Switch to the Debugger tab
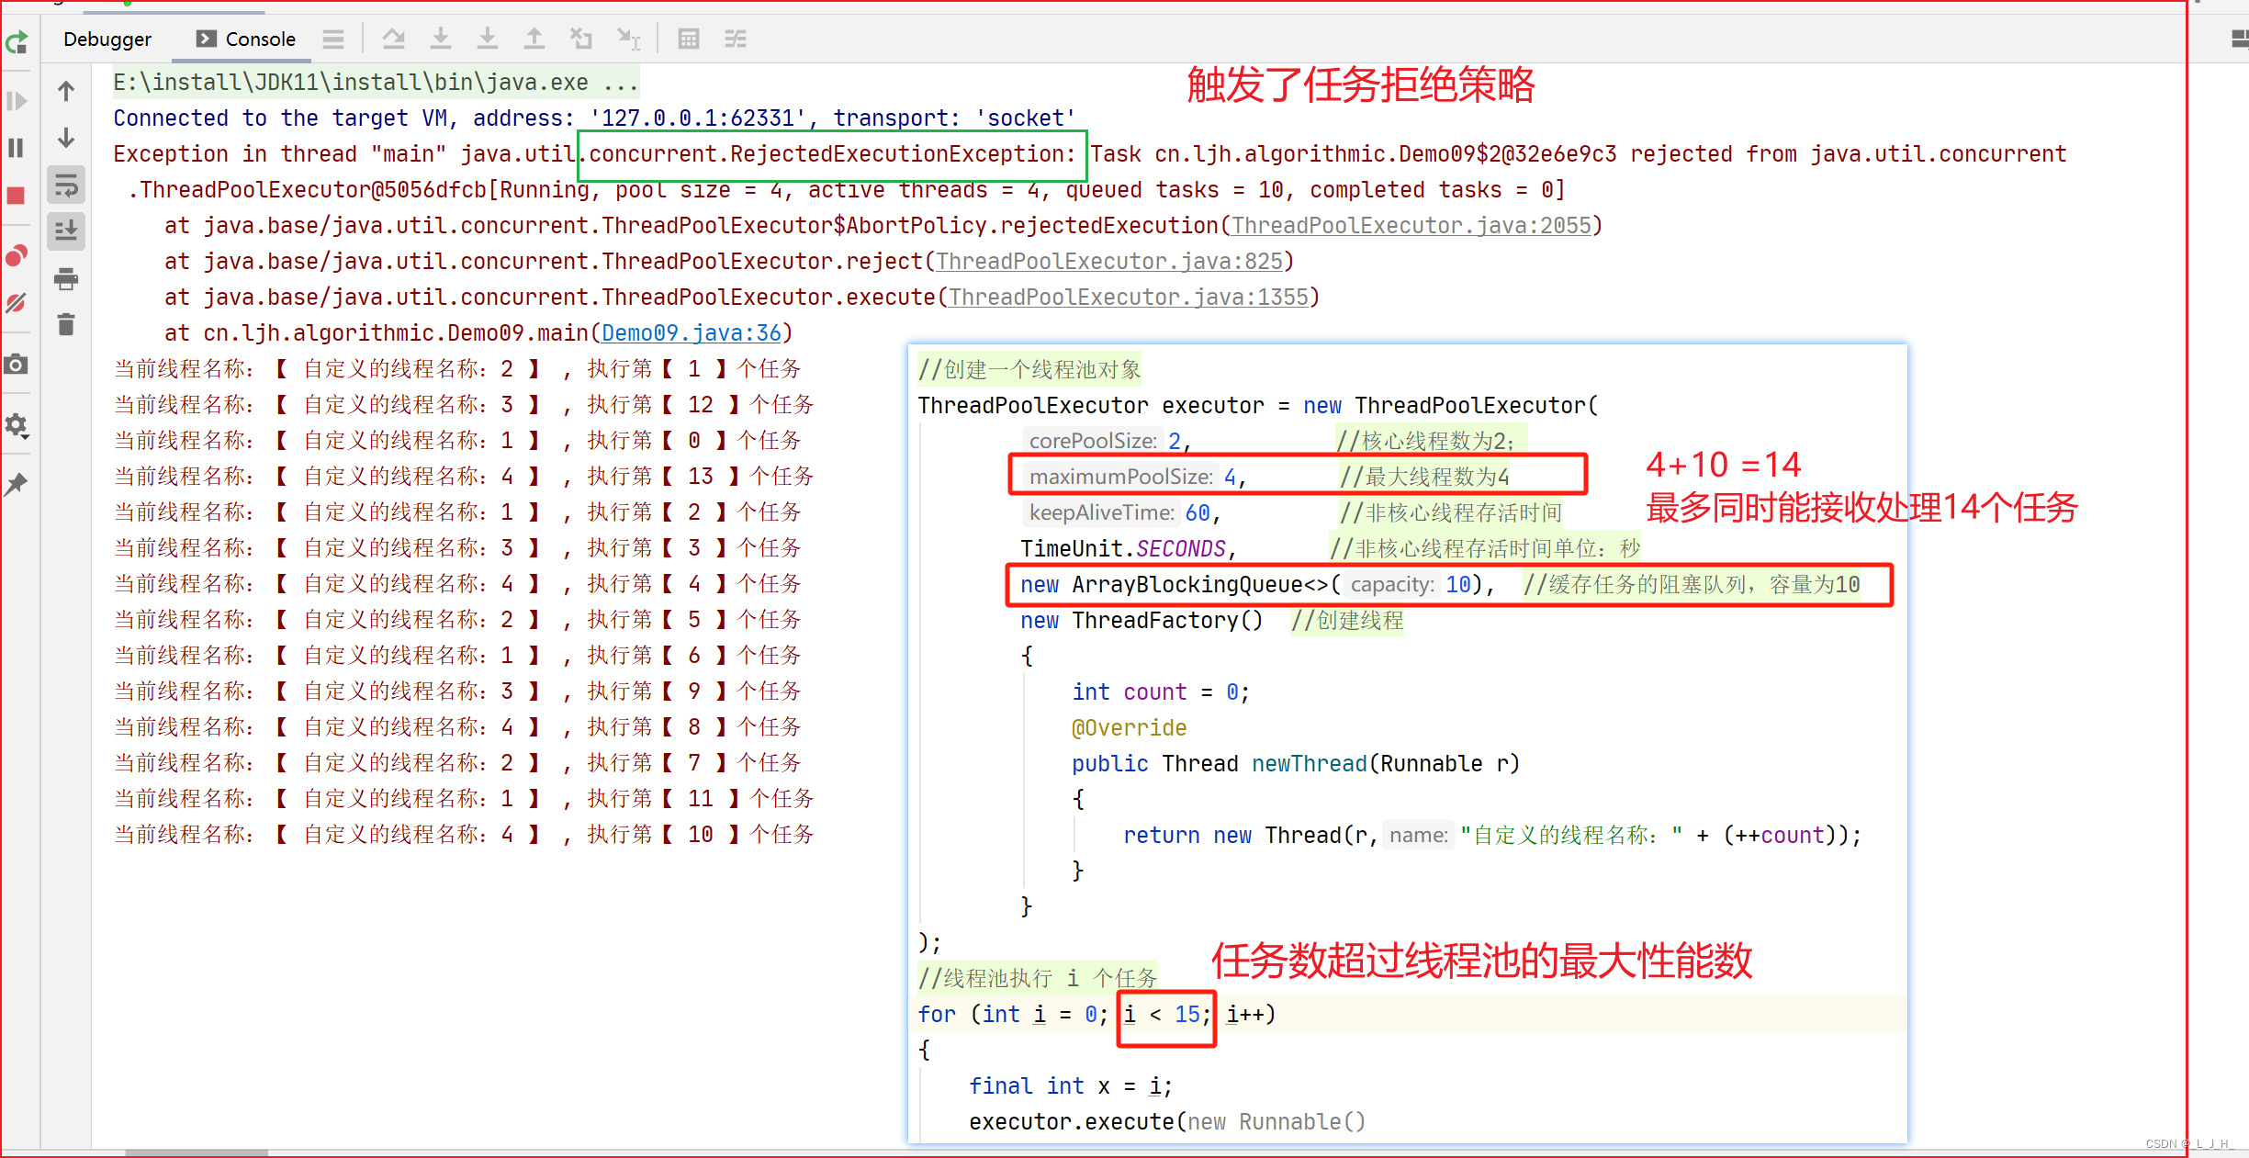Image resolution: width=2249 pixels, height=1158 pixels. point(107,39)
